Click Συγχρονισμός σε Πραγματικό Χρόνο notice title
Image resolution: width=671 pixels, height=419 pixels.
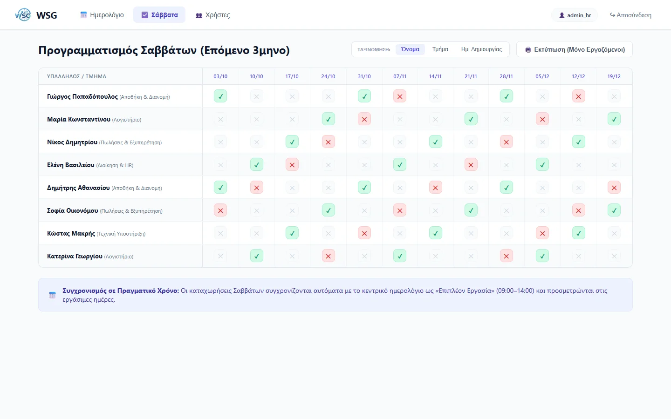tap(121, 291)
